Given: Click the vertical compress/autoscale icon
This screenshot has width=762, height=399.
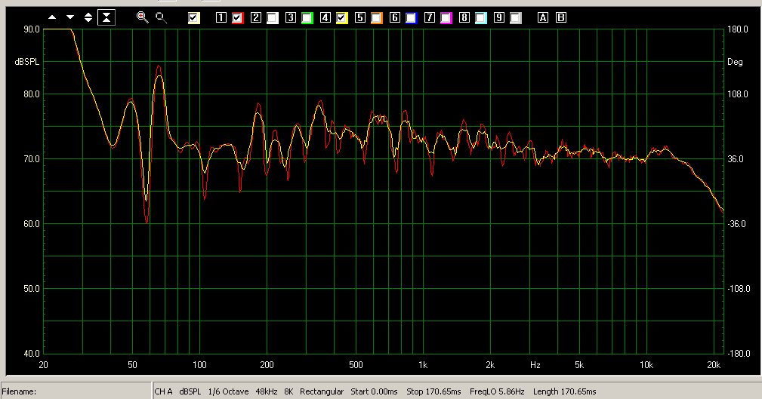Looking at the screenshot, I should [x=106, y=17].
